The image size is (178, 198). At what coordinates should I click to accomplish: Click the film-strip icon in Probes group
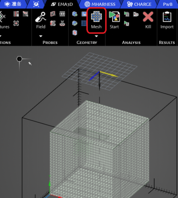[62, 14]
